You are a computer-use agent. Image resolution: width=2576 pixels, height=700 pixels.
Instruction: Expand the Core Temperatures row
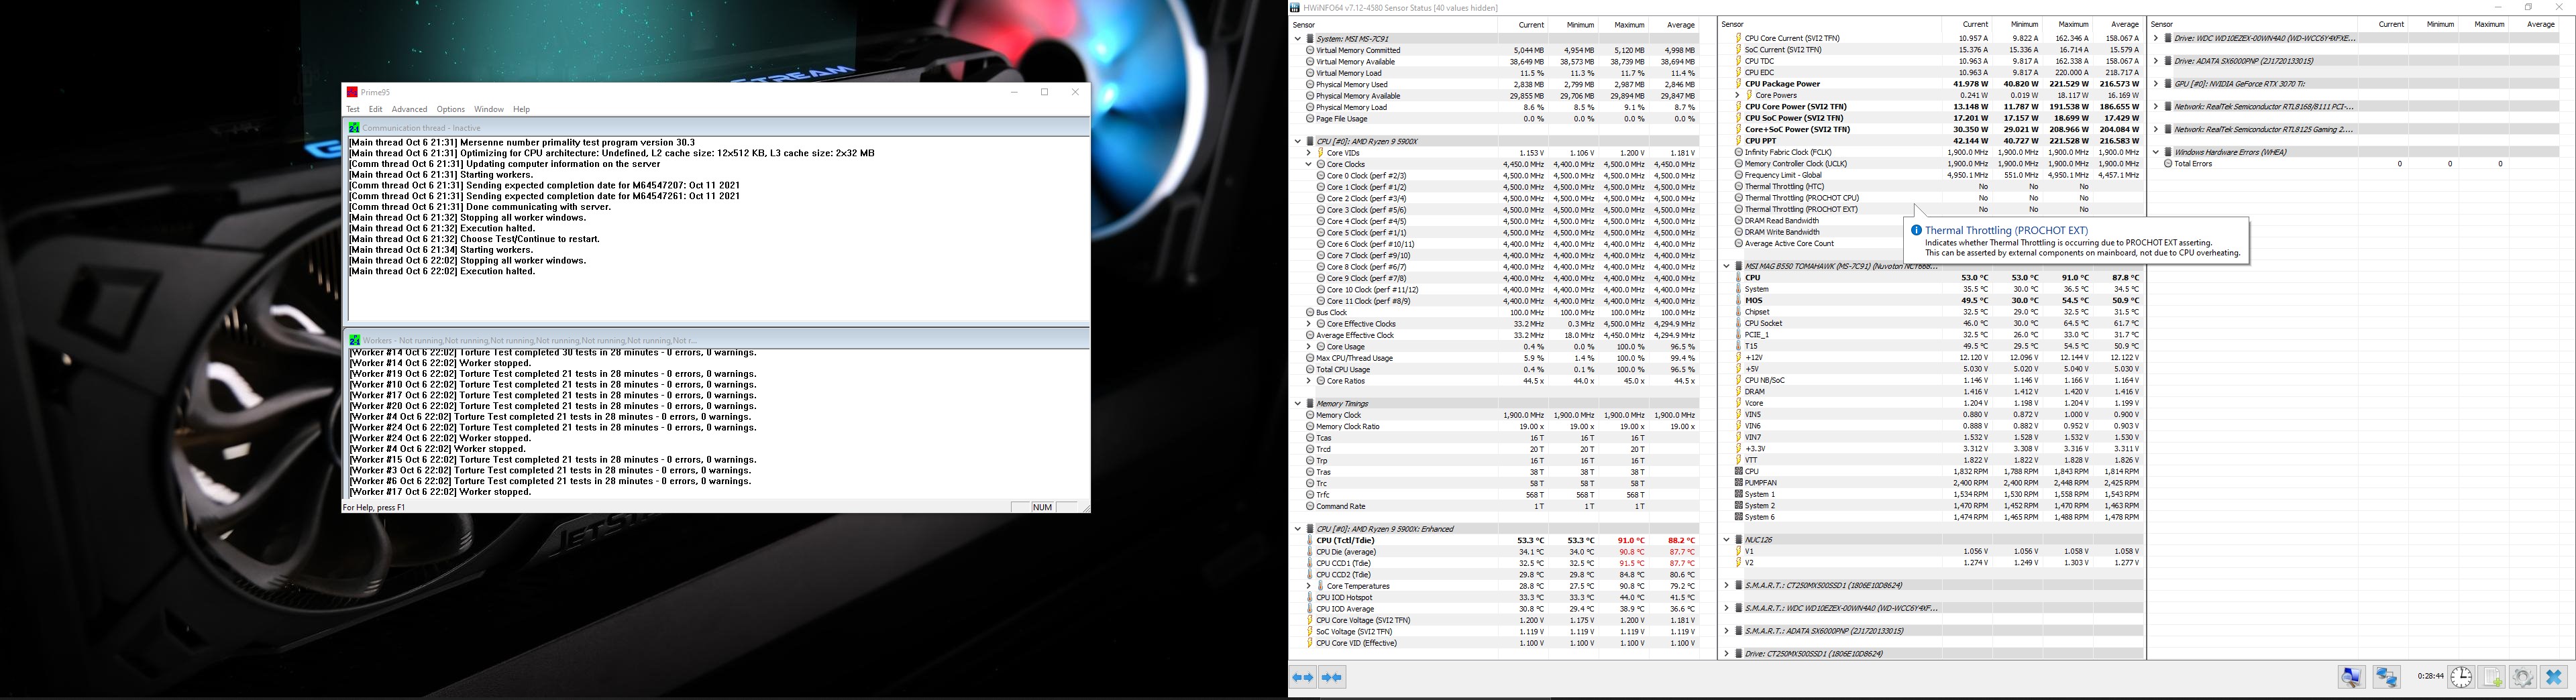[1309, 586]
